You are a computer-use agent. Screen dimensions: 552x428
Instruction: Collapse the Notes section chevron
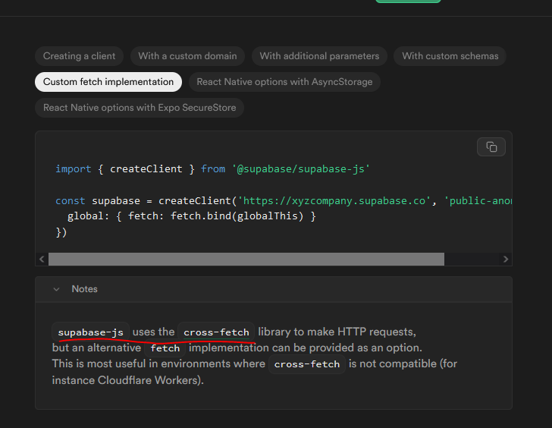coord(56,289)
